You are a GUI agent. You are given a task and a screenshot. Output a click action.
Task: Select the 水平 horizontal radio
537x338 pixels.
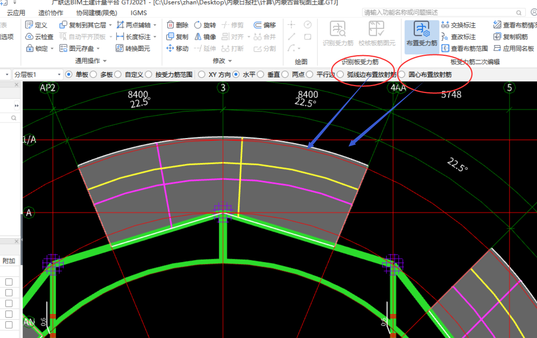click(236, 75)
